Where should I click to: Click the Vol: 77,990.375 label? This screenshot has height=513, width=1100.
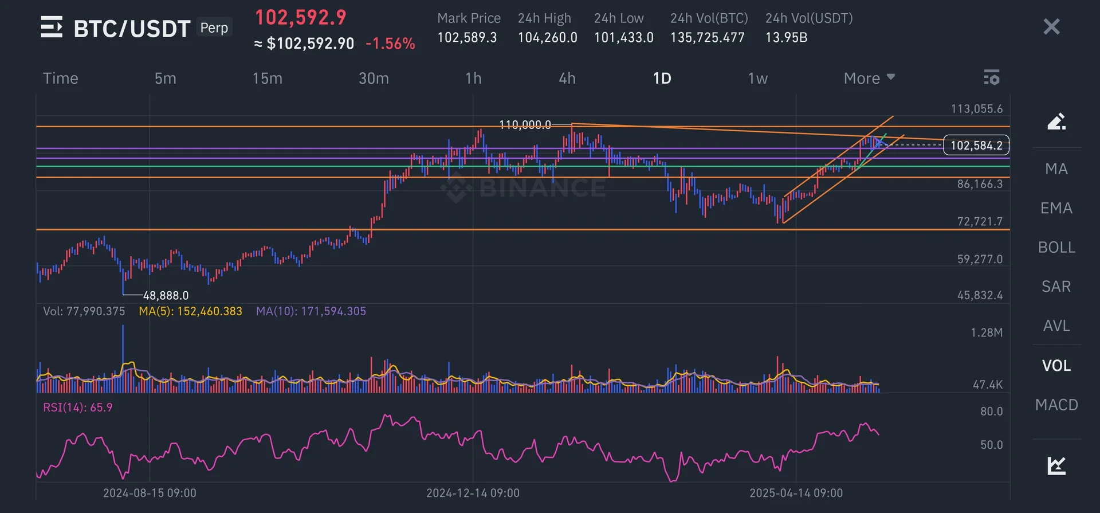click(84, 311)
